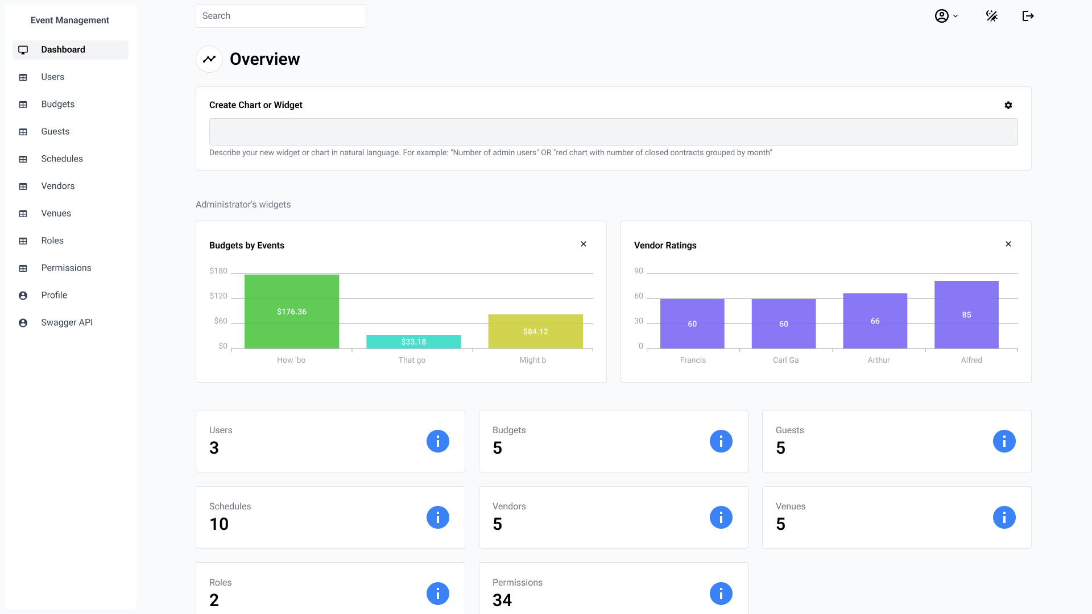This screenshot has height=614, width=1092.
Task: Click the Dashboard monitor icon in sidebar
Action: tap(23, 49)
